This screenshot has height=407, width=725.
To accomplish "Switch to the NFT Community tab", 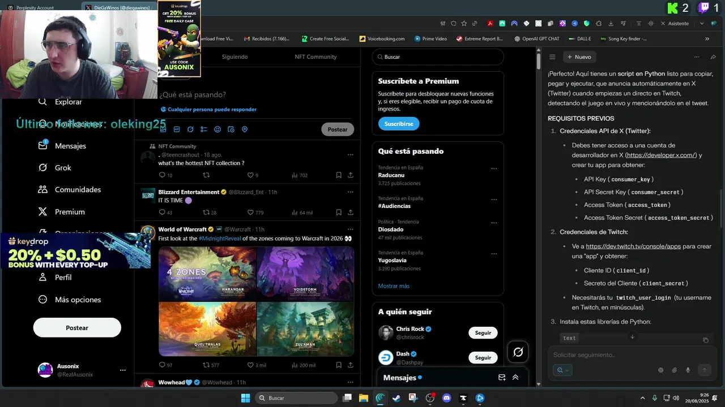I will pyautogui.click(x=315, y=57).
